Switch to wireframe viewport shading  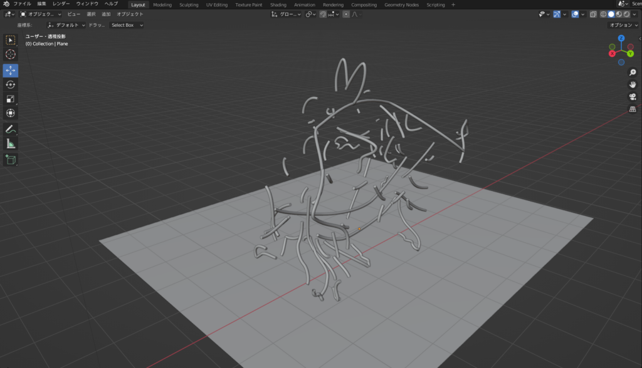[x=603, y=14]
